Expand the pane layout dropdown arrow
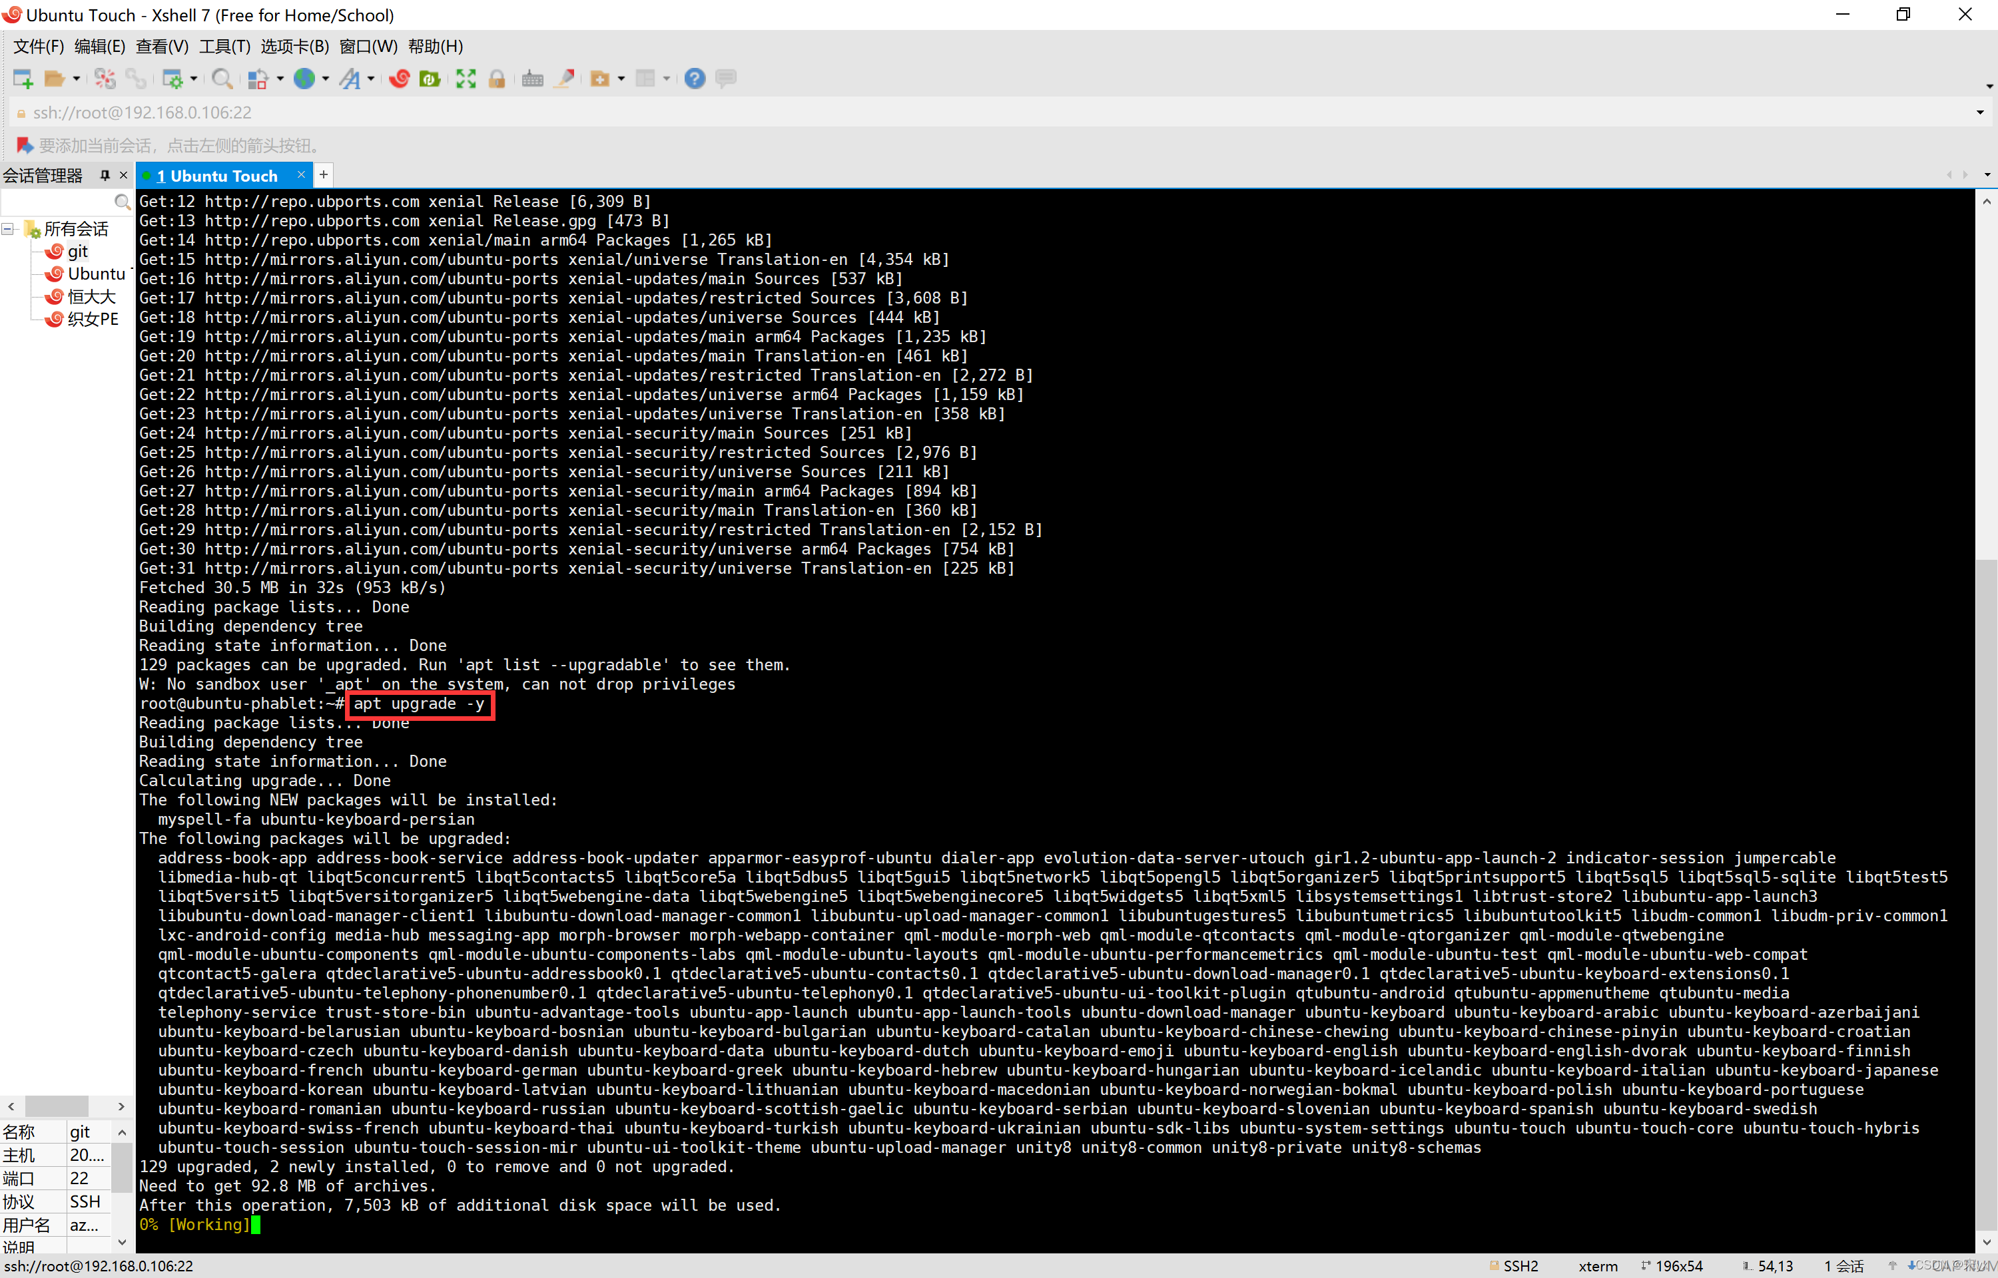 (x=667, y=79)
